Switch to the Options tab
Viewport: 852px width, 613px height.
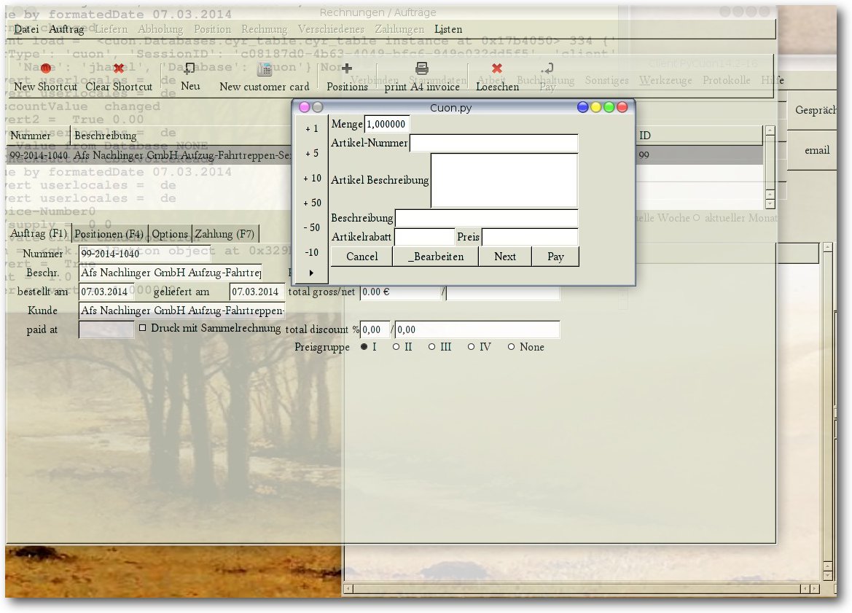click(170, 234)
